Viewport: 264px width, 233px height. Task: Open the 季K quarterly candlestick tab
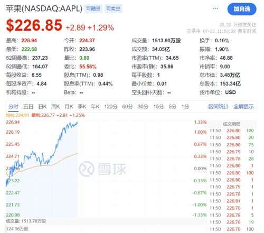[82, 107]
